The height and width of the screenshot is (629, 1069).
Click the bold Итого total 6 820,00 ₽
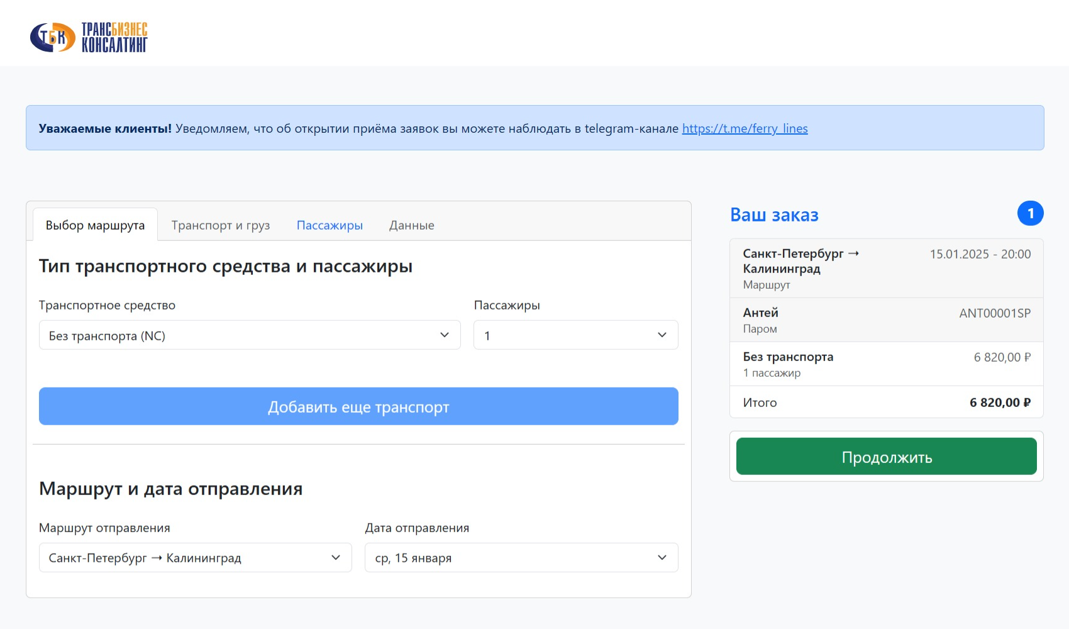tap(1000, 403)
